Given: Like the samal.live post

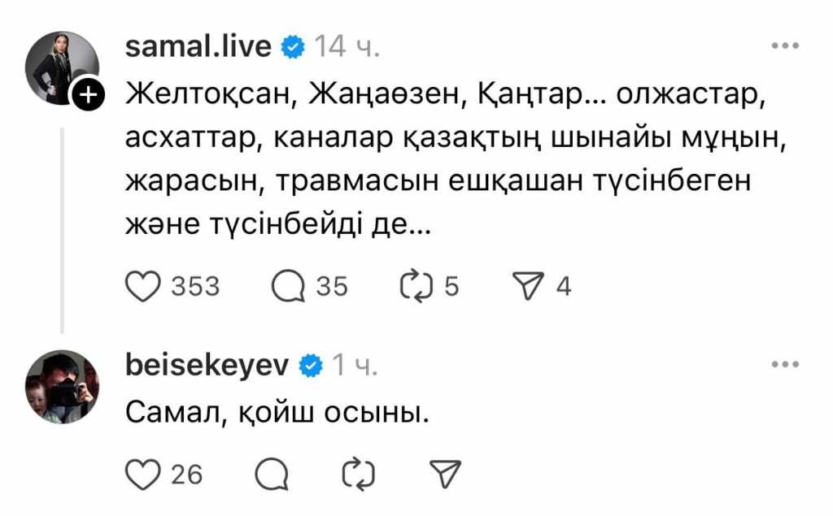Looking at the screenshot, I should (145, 286).
